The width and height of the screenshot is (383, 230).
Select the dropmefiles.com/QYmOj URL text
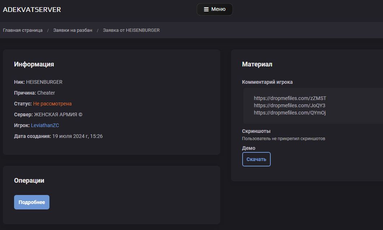tap(290, 113)
